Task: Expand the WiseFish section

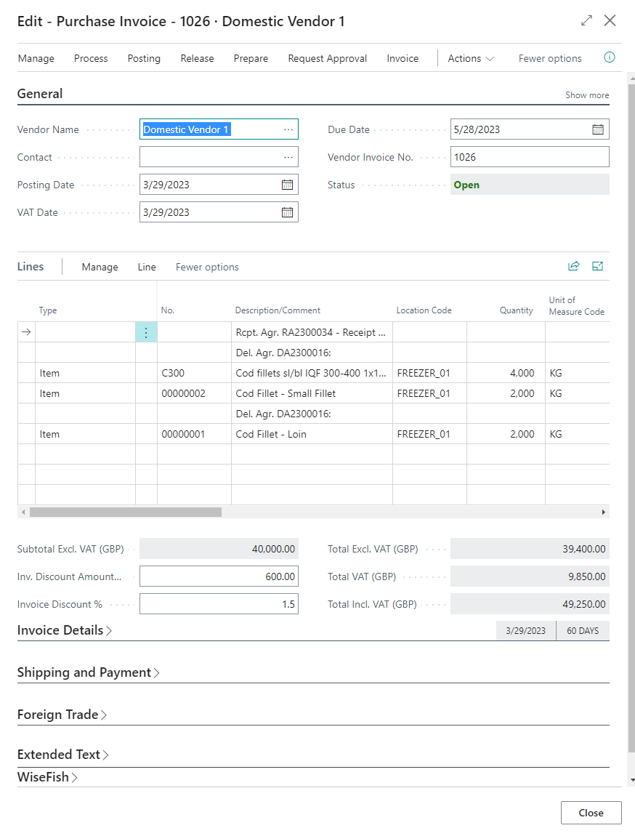Action: point(47,777)
